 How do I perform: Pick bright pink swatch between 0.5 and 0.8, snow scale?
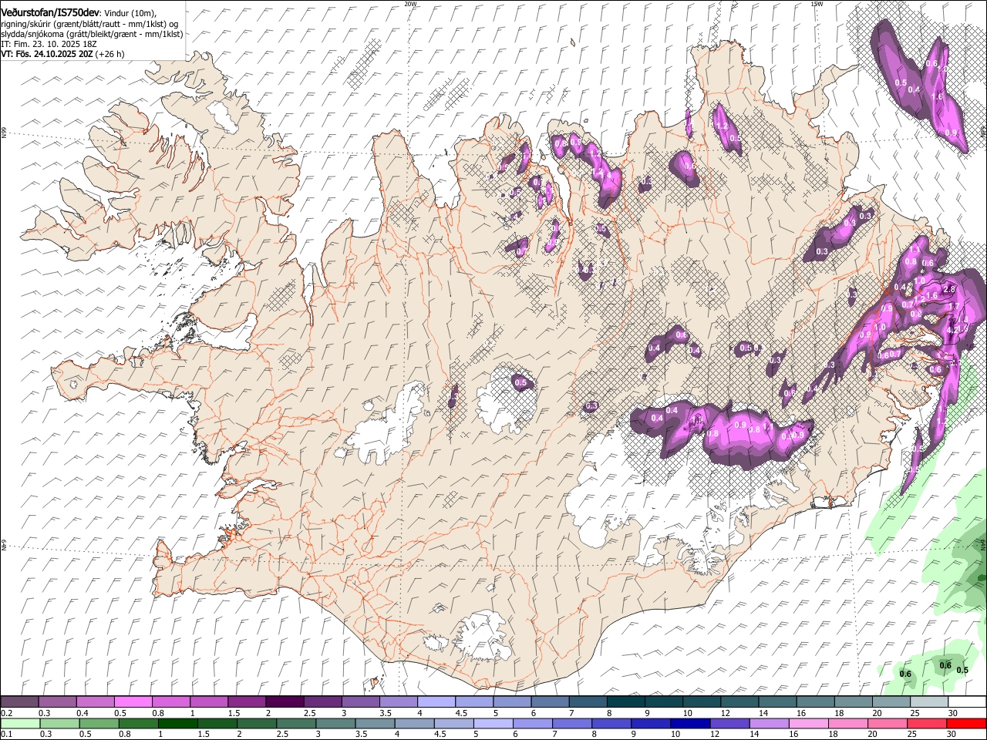click(133, 702)
